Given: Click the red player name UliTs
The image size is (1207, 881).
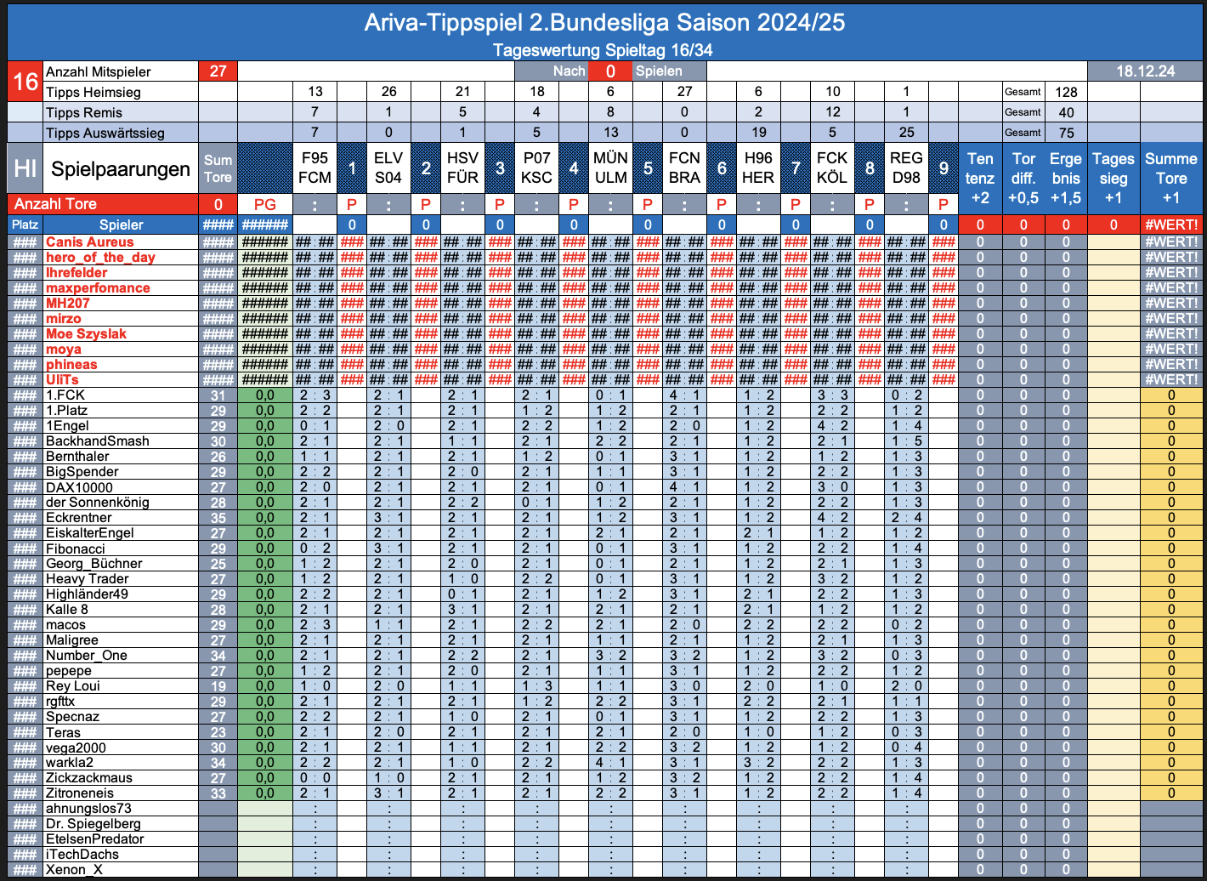Looking at the screenshot, I should 62,380.
